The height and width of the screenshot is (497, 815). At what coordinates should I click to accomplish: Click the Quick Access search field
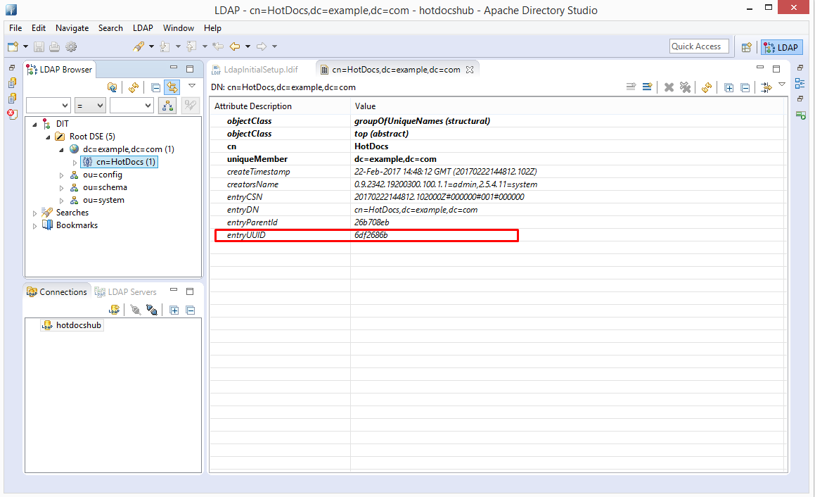click(699, 46)
